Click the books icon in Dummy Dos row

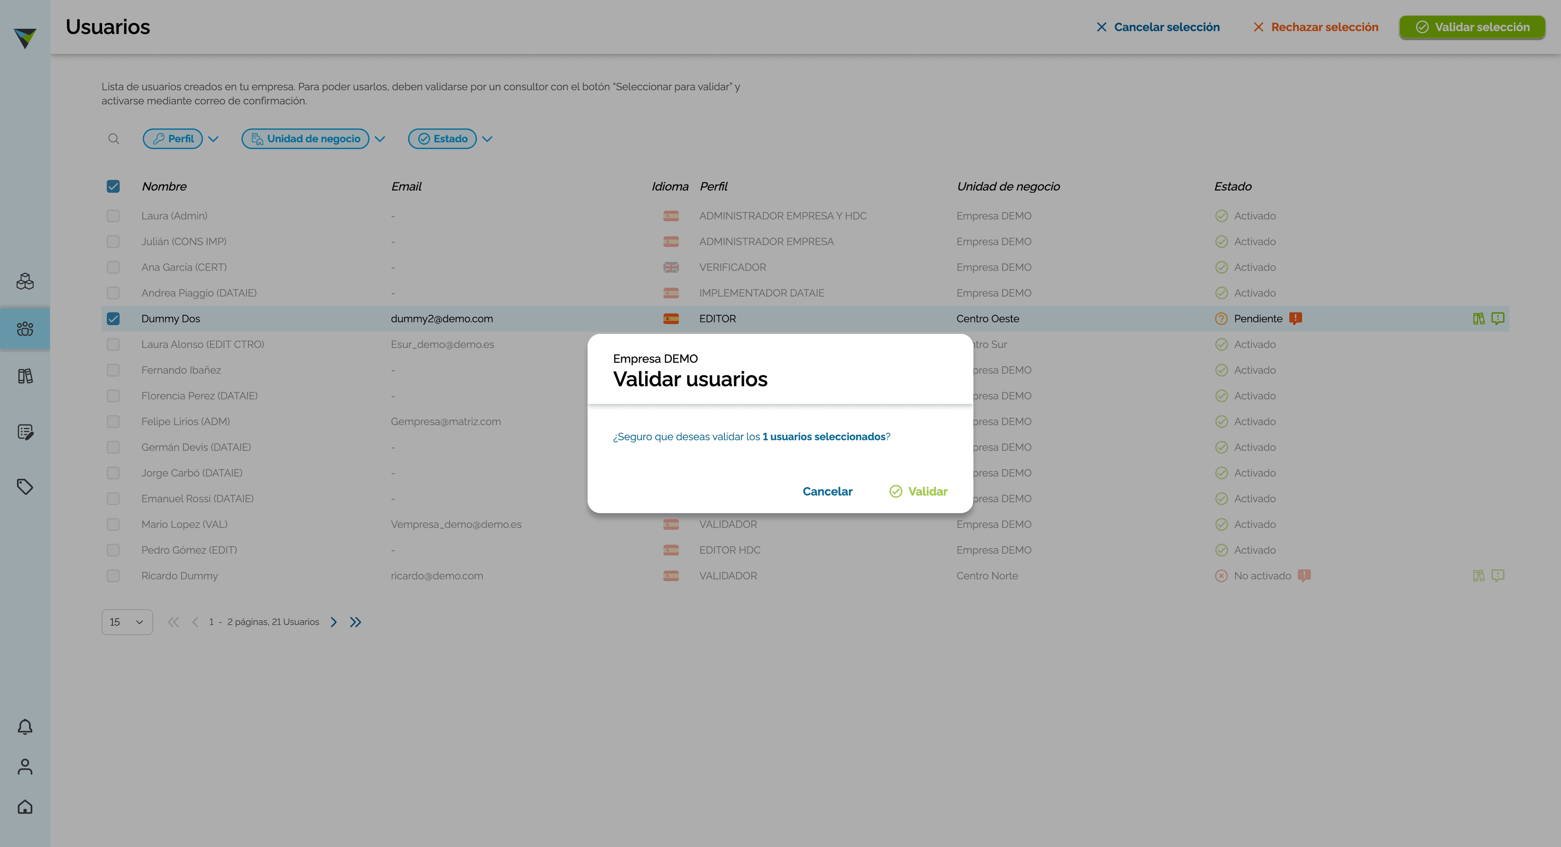point(1478,318)
